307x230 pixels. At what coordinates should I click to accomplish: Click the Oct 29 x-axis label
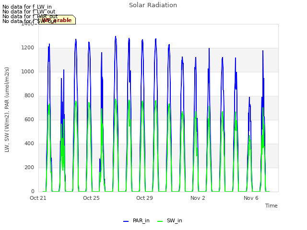144,198
